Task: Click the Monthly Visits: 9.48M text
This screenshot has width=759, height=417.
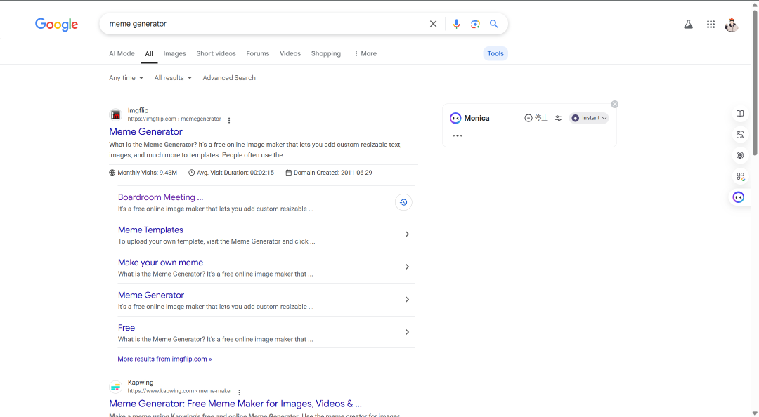Action: coord(147,173)
